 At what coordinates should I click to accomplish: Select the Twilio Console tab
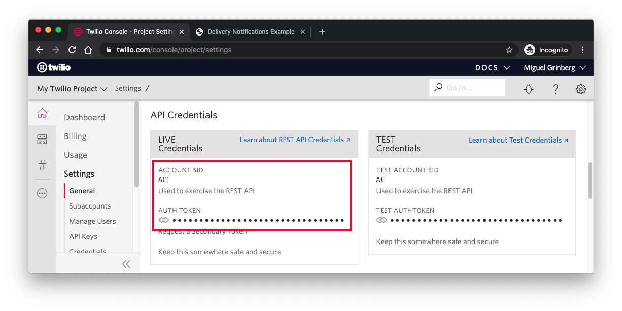129,32
